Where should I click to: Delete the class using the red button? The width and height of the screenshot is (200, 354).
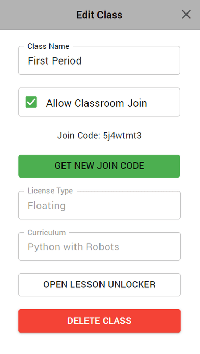click(99, 321)
